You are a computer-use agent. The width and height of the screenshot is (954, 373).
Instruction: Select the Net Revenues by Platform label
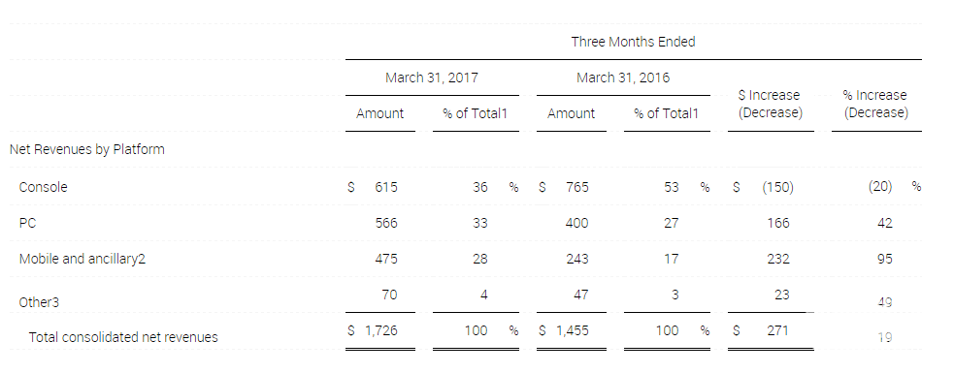coord(87,149)
